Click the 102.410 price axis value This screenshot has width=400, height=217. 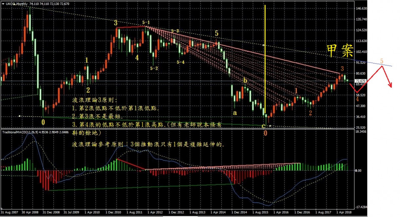pos(361,52)
